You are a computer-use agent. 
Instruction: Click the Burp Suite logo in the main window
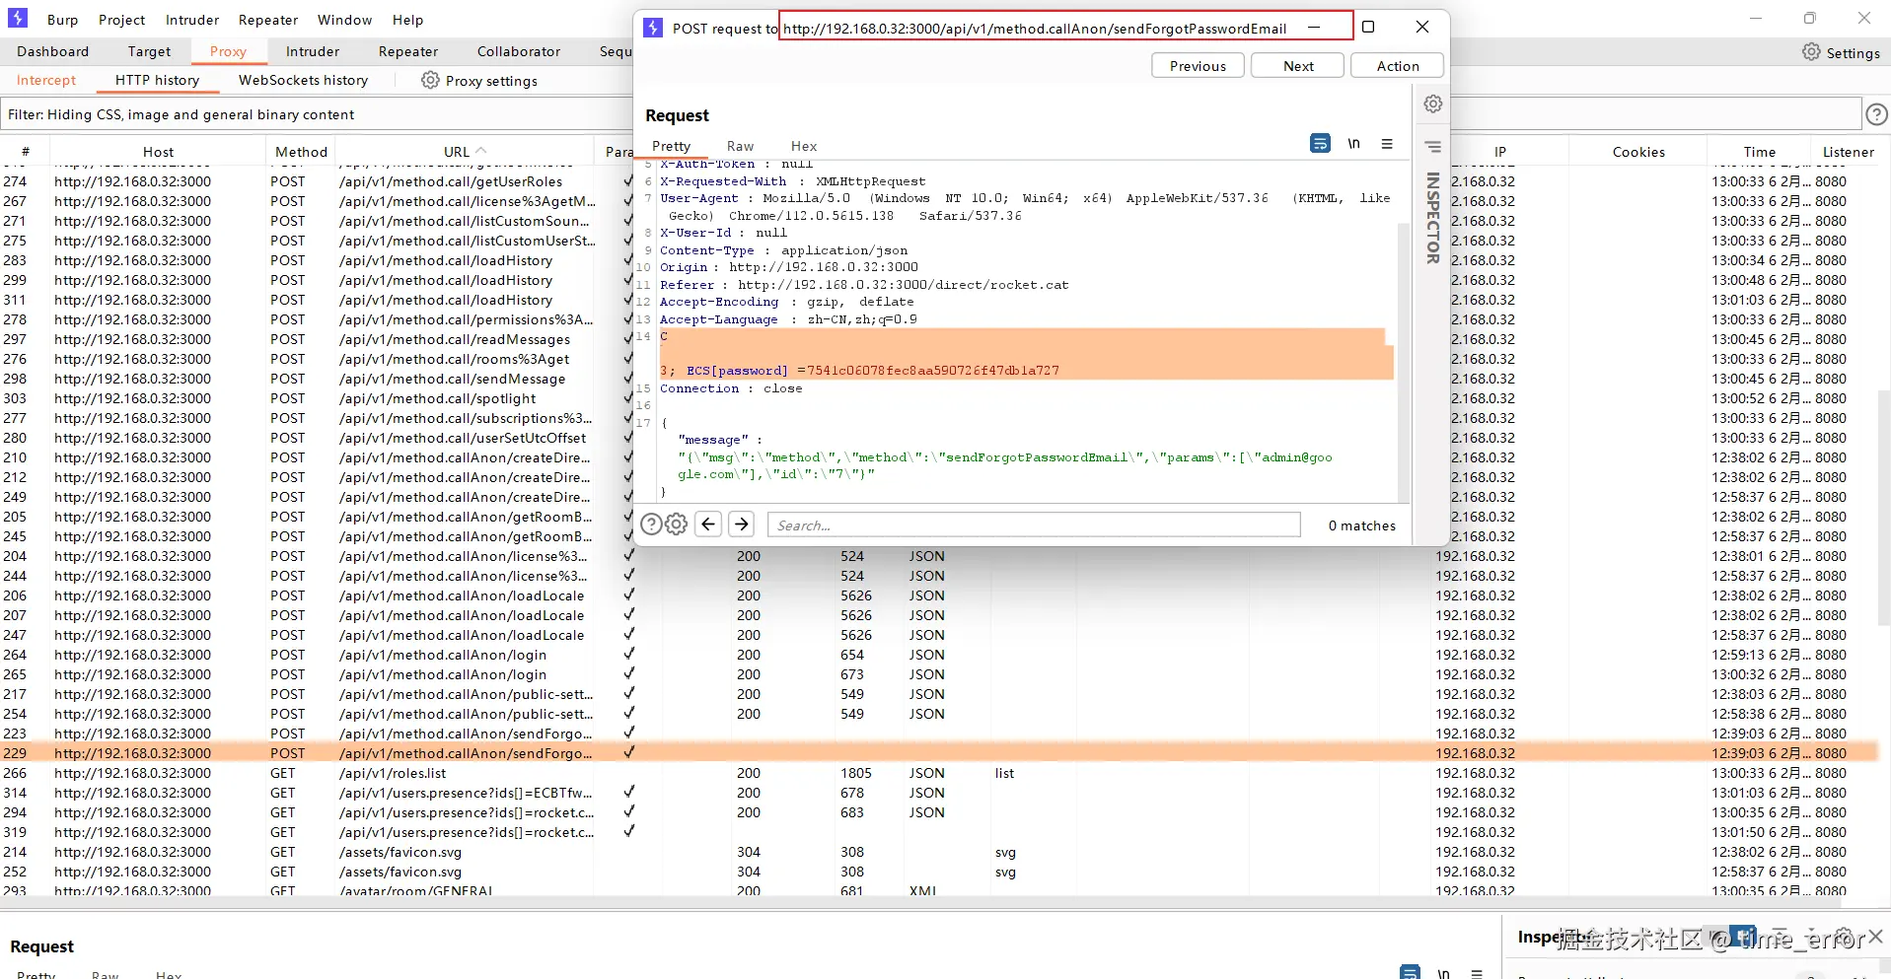click(x=18, y=18)
